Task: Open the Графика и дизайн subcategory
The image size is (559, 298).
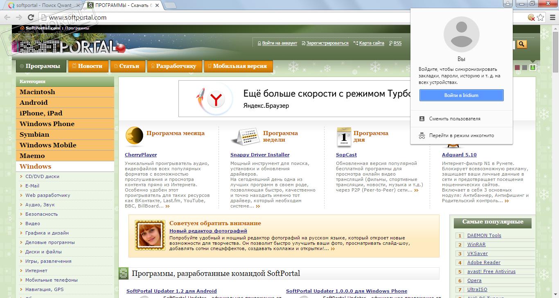Action: pos(47,233)
